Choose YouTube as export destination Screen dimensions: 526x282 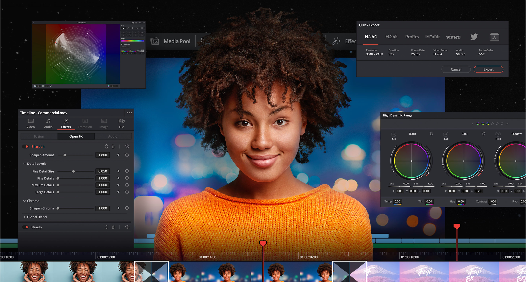click(433, 37)
